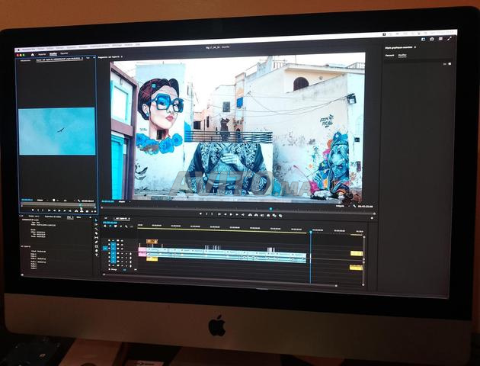Click the Insert button in Source monitor
The height and width of the screenshot is (366, 480).
(76, 210)
